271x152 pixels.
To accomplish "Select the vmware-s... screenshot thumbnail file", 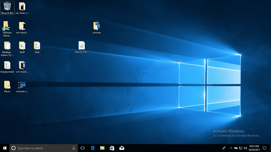I will click(22, 87).
